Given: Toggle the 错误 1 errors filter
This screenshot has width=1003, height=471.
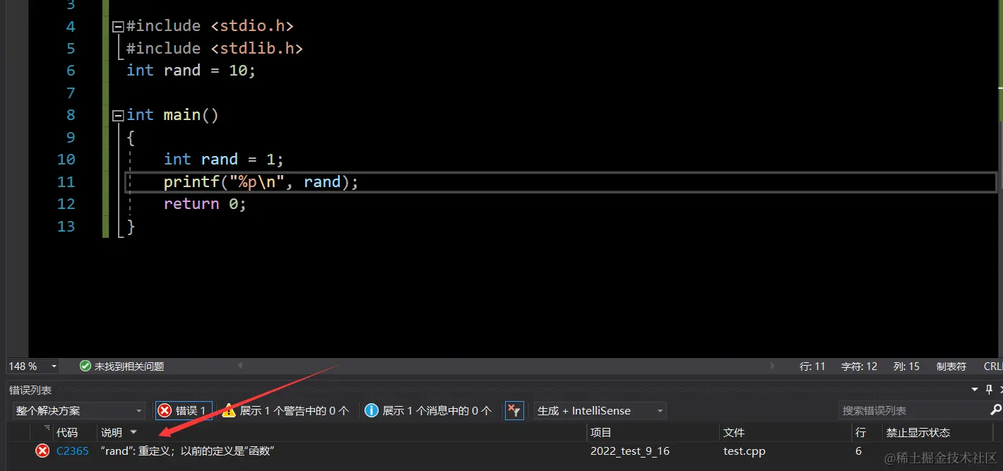Looking at the screenshot, I should [184, 411].
